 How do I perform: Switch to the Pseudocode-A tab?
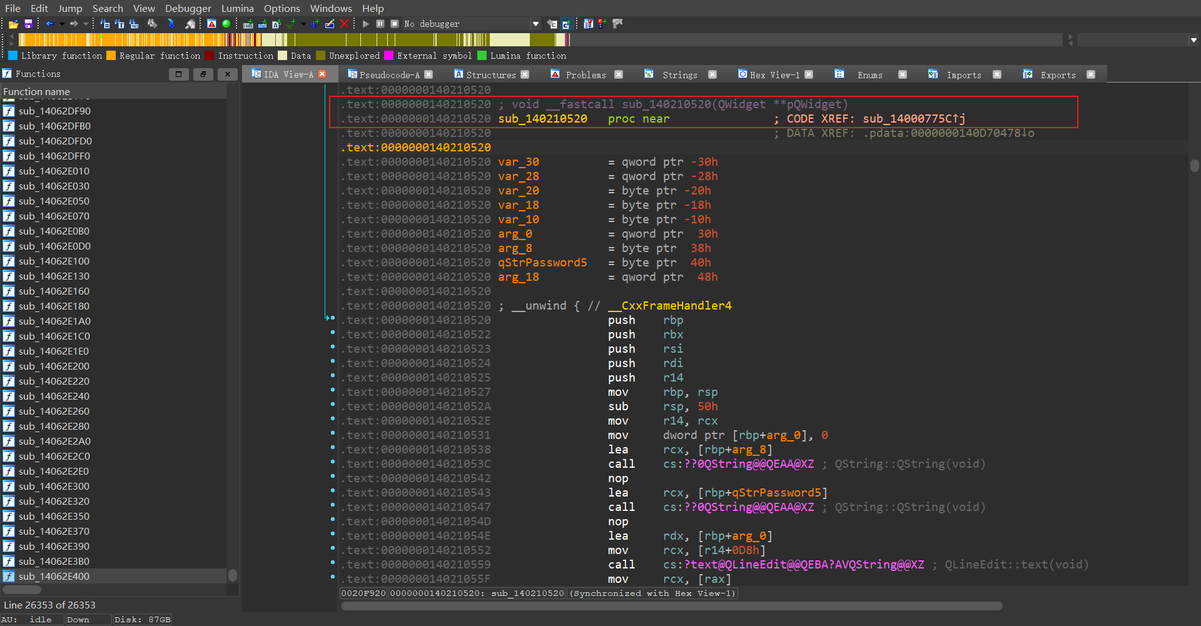[389, 74]
